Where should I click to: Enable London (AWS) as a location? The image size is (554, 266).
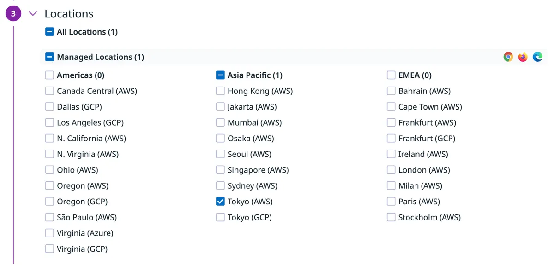pyautogui.click(x=391, y=170)
